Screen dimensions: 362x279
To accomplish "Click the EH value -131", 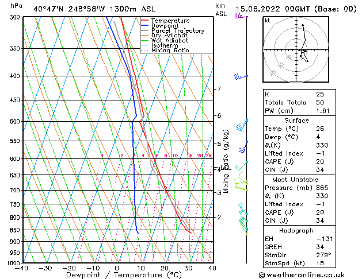I will coord(325,239).
